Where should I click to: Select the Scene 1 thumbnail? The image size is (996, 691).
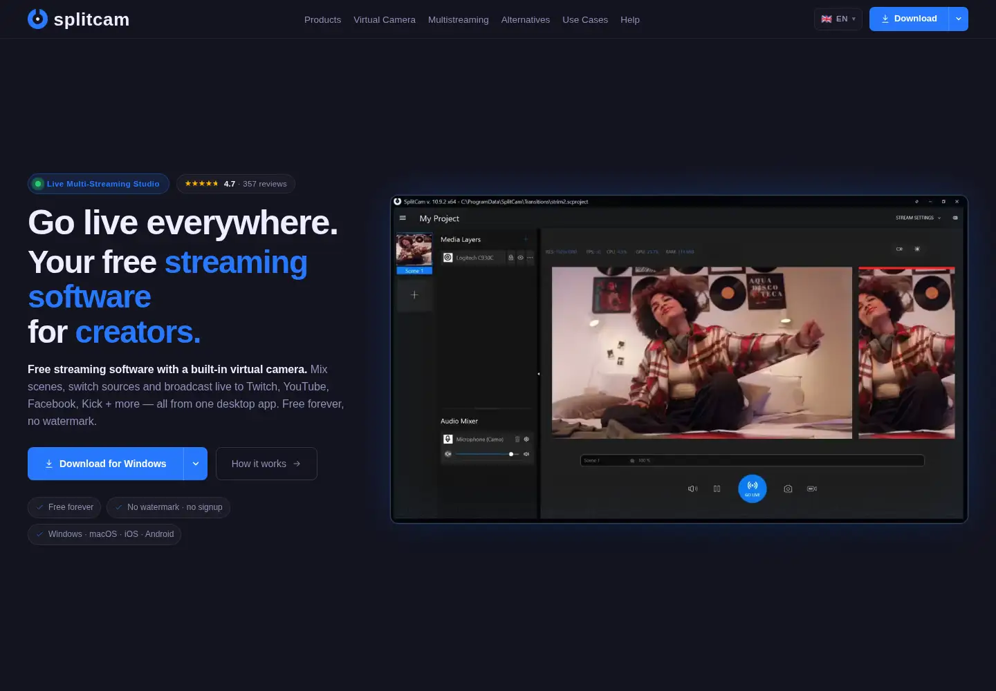(414, 254)
